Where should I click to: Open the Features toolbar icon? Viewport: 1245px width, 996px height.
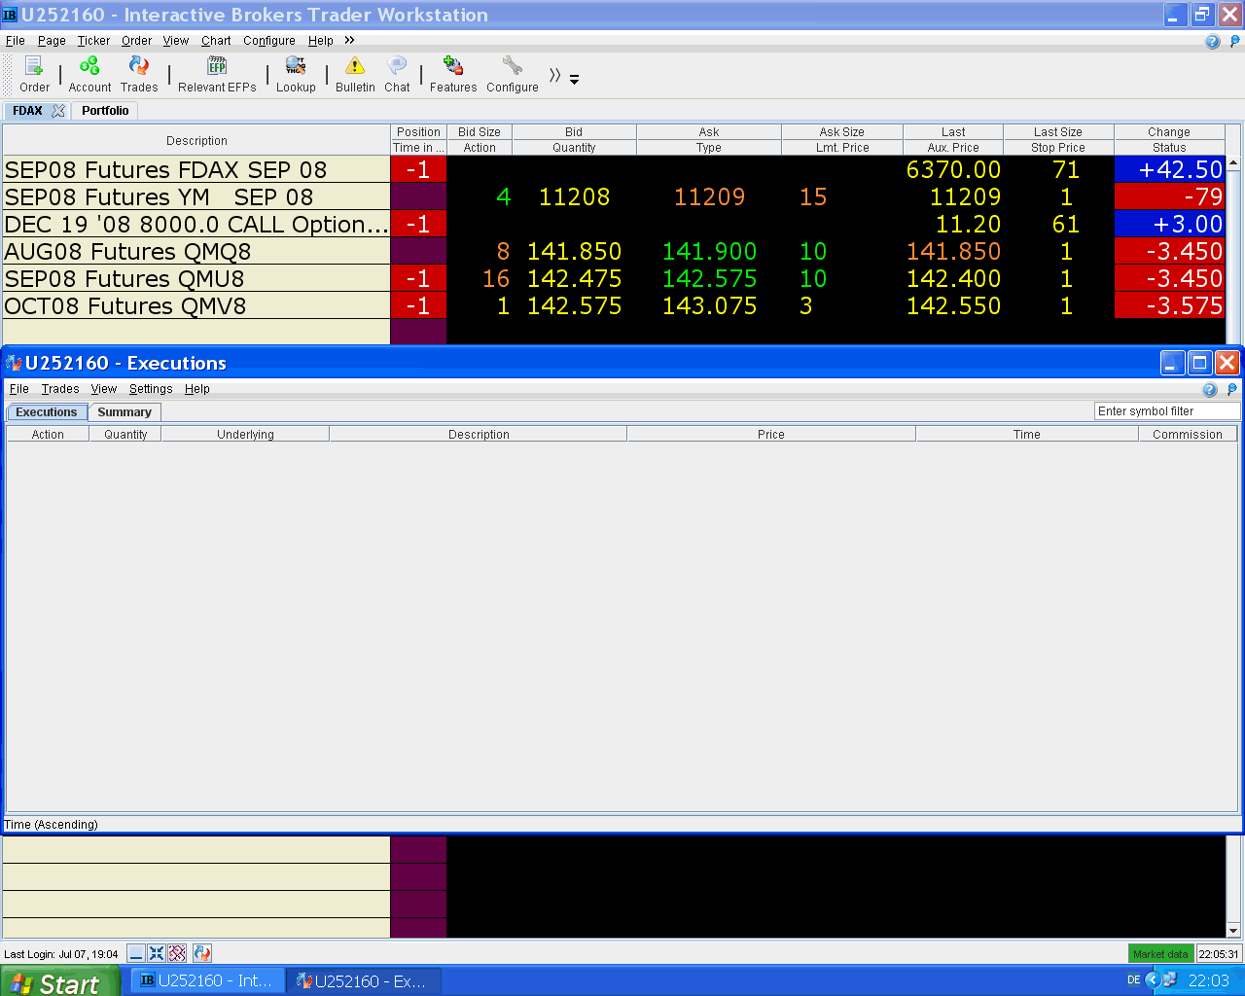click(453, 74)
